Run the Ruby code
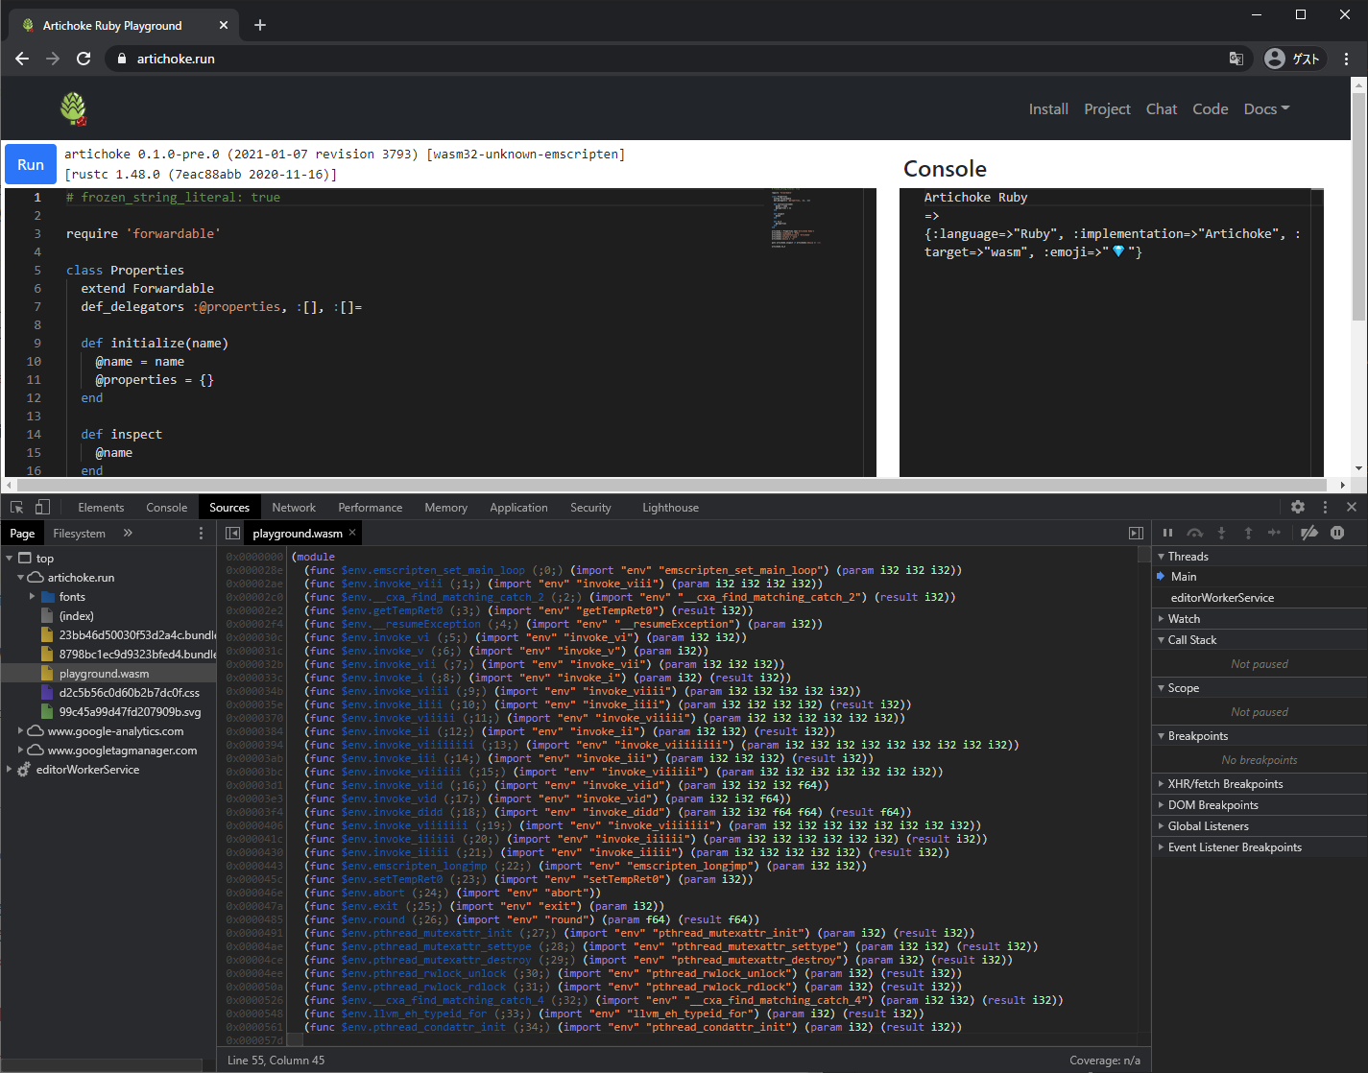1368x1073 pixels. 31,164
